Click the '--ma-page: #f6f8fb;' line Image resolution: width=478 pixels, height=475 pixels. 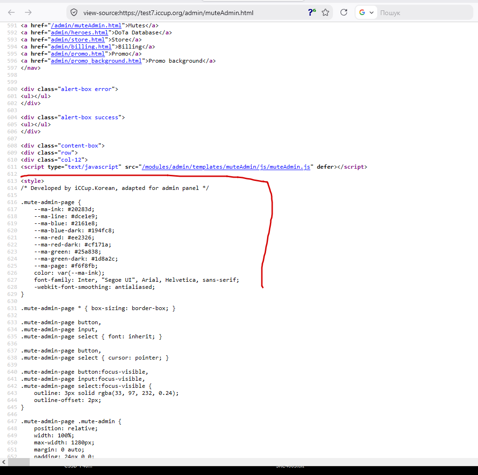66,266
